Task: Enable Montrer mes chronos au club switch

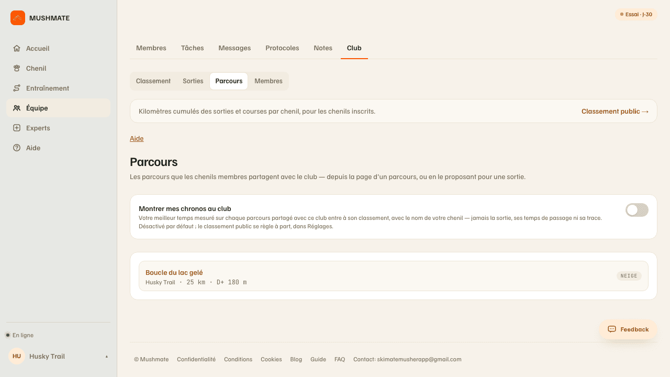Action: coord(637,210)
